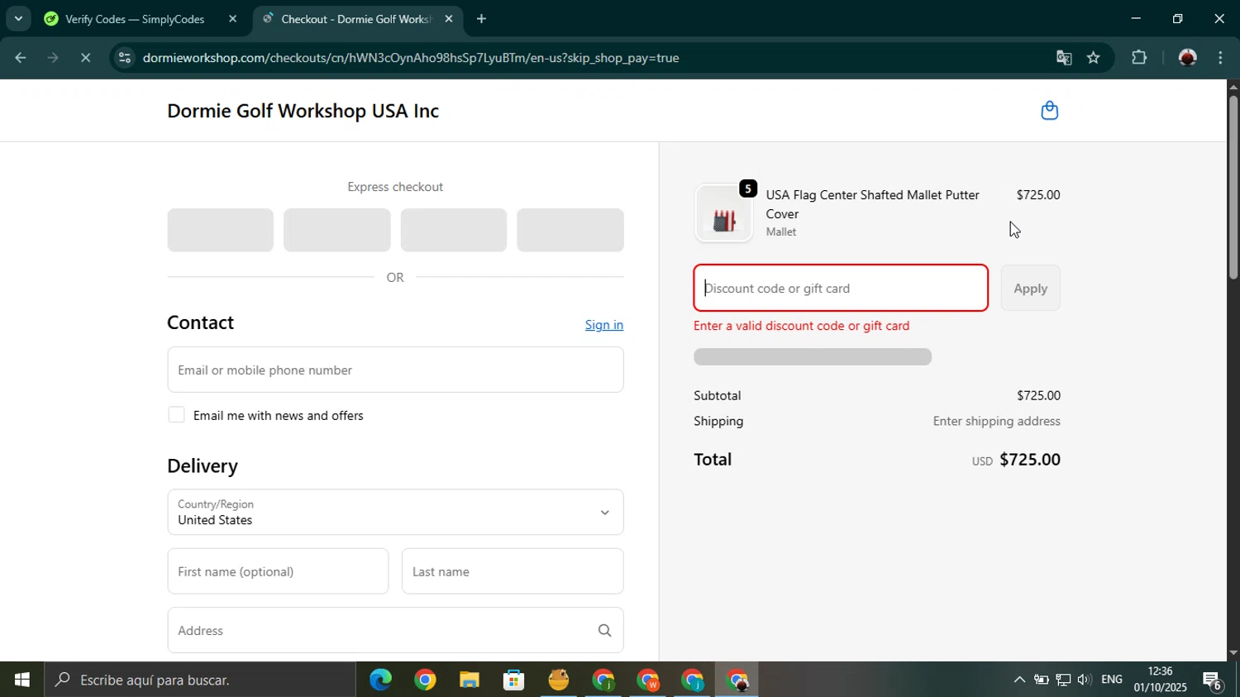This screenshot has height=697, width=1240.
Task: Tick Email me with news and offers
Action: [x=176, y=415]
